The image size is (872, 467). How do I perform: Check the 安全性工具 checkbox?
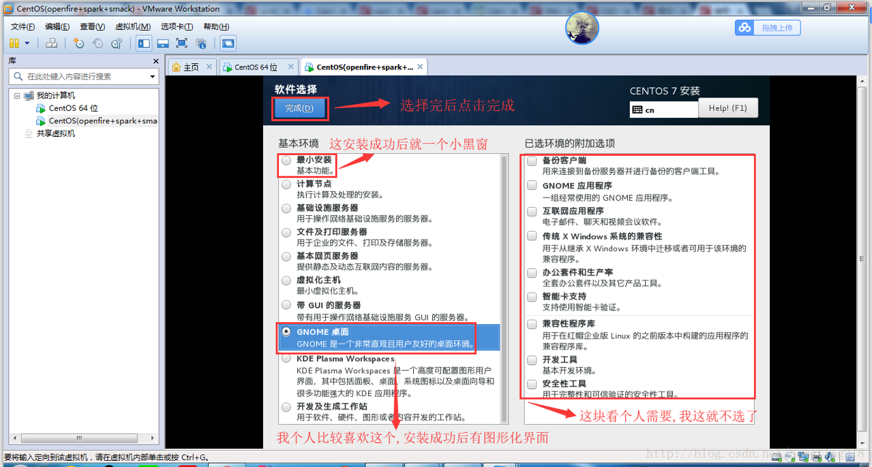(532, 384)
